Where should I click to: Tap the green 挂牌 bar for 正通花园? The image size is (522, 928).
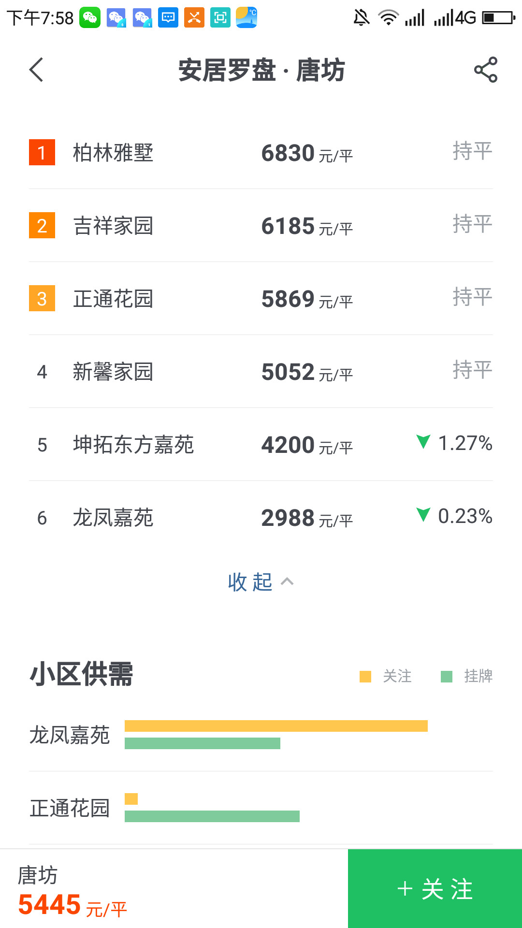click(212, 816)
